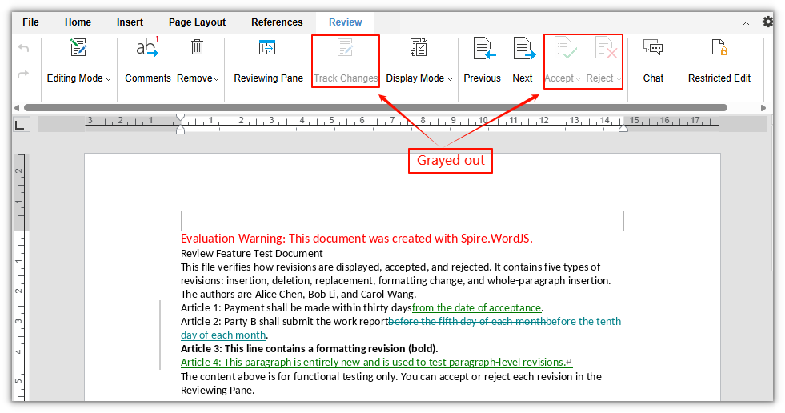Click the Reject revision icon
Viewport: 785px width, 413px height.
[606, 49]
